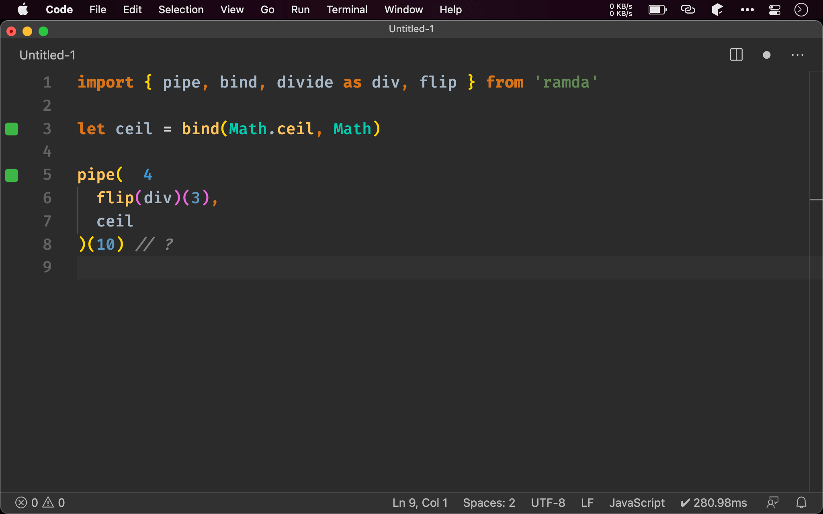Click the cube-shaped menu bar app icon
823x514 pixels.
[717, 9]
